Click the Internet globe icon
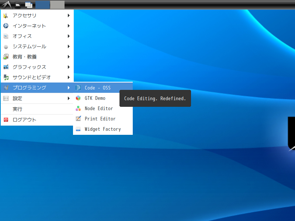Image resolution: width=295 pixels, height=221 pixels. pos(6,26)
